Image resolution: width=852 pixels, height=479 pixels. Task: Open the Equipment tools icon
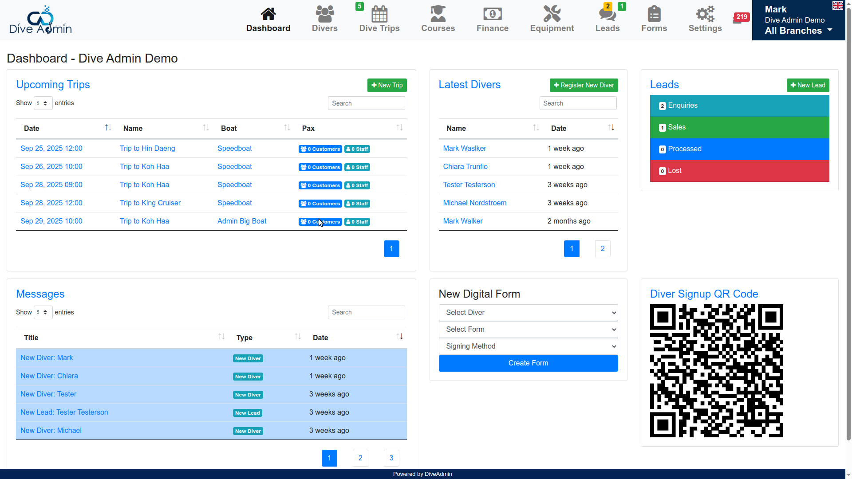pyautogui.click(x=552, y=14)
